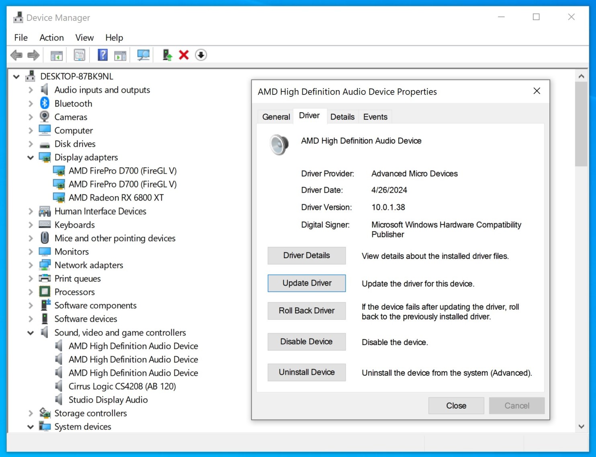Switch to the Details tab
The height and width of the screenshot is (457, 596).
click(x=342, y=117)
